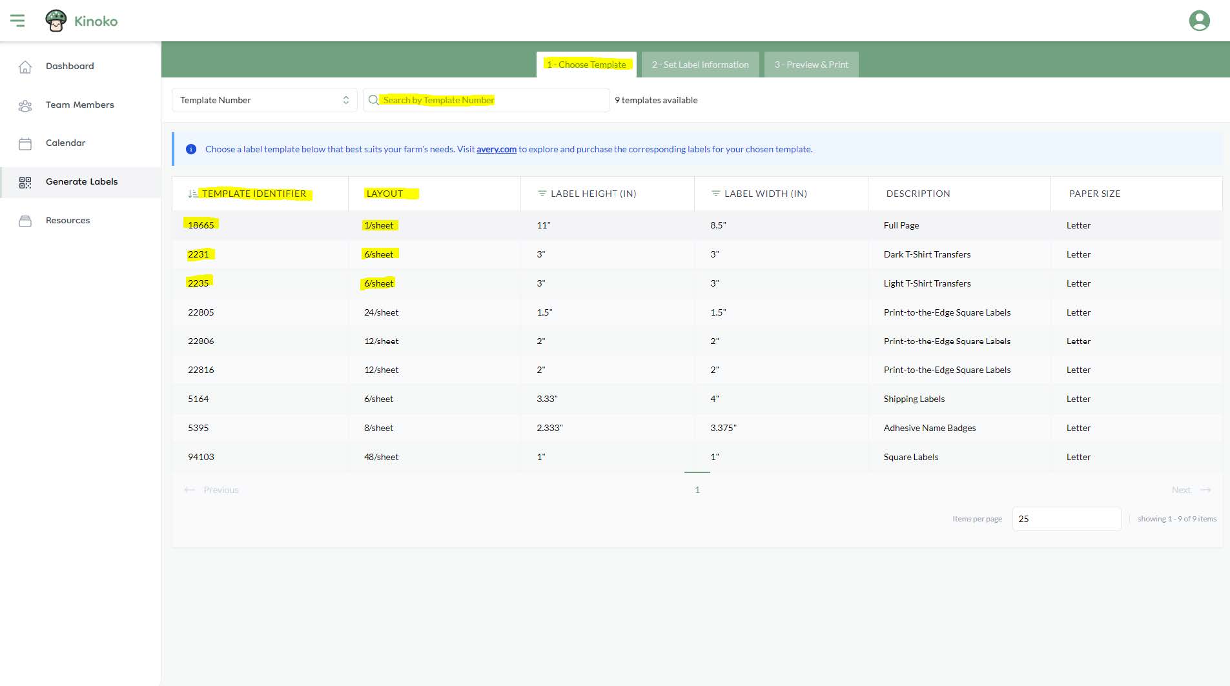Open filter for Label Height column
Viewport: 1230px width, 686px height.
[x=542, y=194]
